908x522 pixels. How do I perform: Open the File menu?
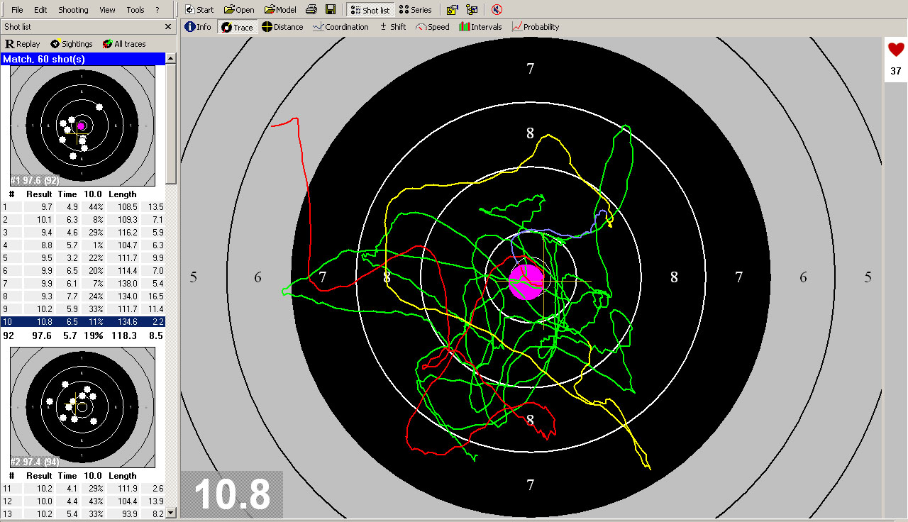pyautogui.click(x=17, y=10)
